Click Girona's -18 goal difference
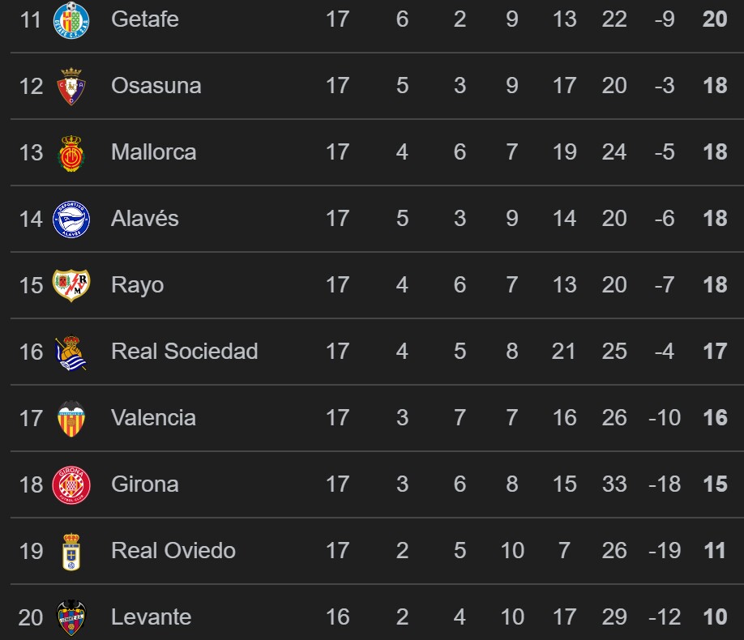This screenshot has height=640, width=744. [663, 484]
